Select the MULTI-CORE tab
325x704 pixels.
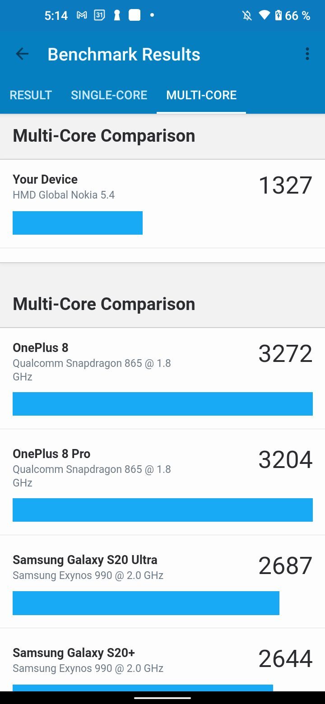(201, 95)
